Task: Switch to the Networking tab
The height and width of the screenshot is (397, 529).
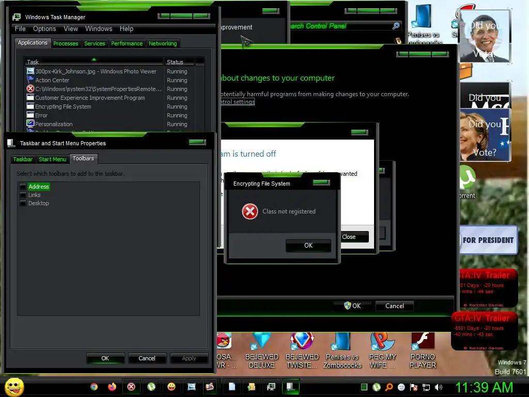Action: tap(163, 43)
